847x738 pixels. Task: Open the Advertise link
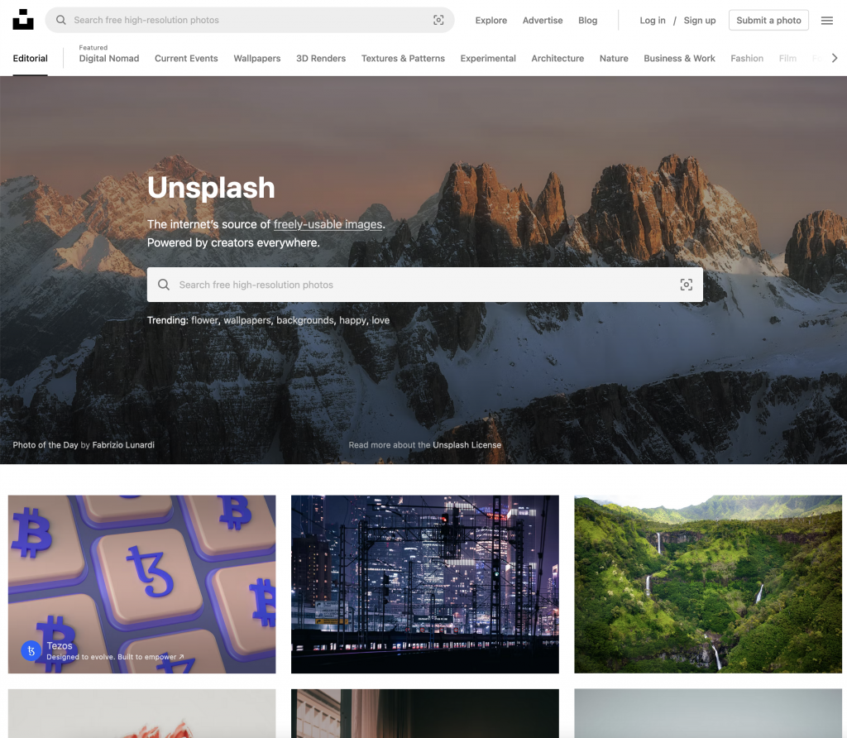(543, 21)
